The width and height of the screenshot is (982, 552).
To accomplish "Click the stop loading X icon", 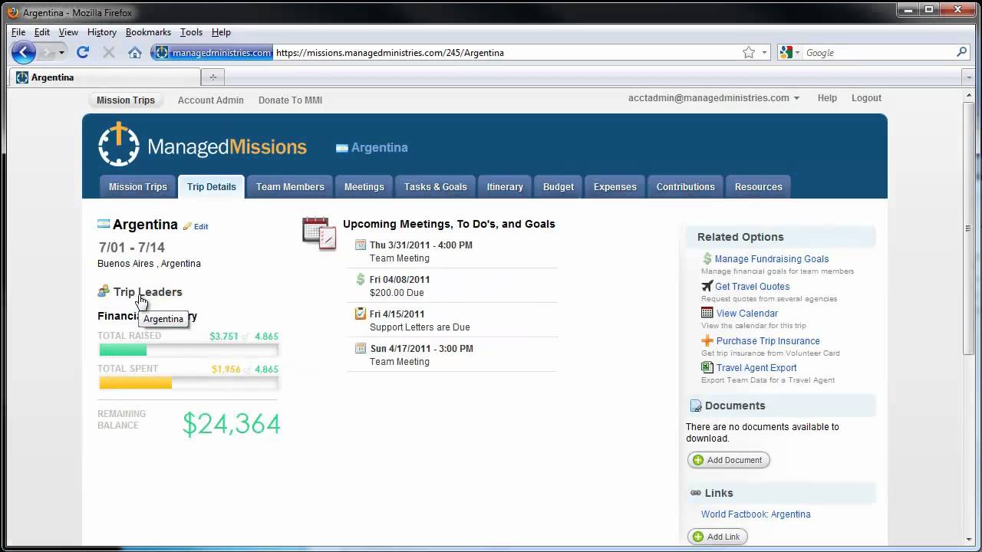I will [109, 52].
